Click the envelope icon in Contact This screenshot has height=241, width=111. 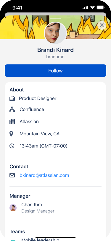click(x=12, y=175)
